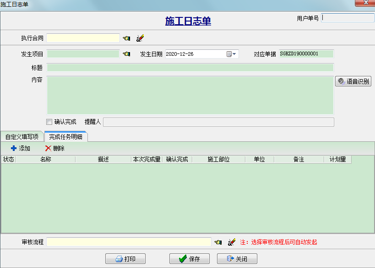Viewport: 375px width, 268px height.
Task: Click the 关闭 button at the bottom
Action: click(x=237, y=259)
